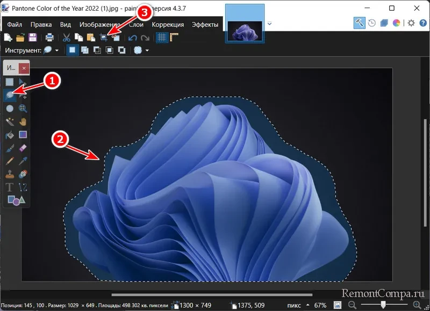Select the flower image thumbnail tab
This screenshot has width=430, height=311.
245,24
